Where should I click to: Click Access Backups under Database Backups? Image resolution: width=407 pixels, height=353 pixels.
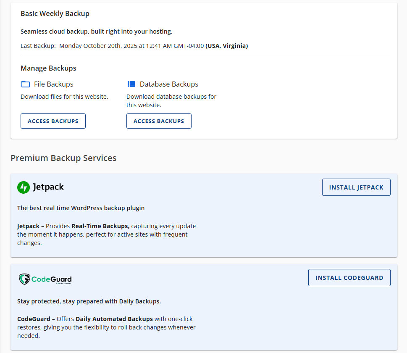tap(159, 121)
